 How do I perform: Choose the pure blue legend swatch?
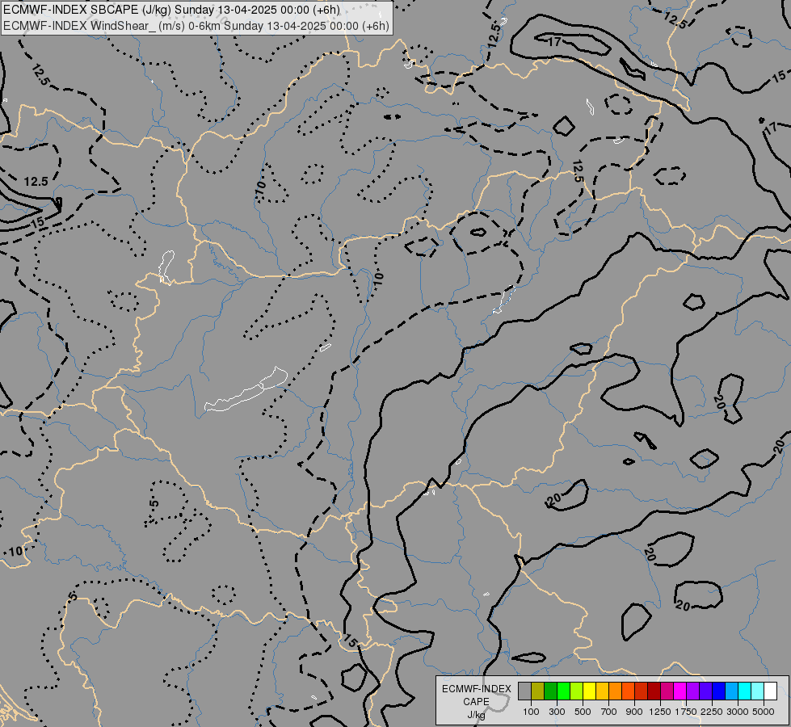[719, 691]
